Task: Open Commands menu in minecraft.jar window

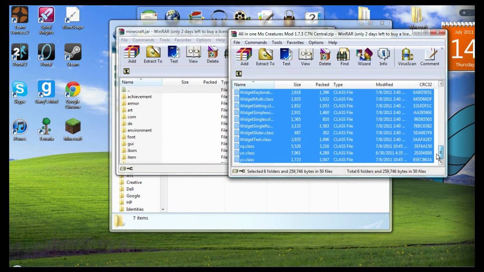Action: coord(143,40)
